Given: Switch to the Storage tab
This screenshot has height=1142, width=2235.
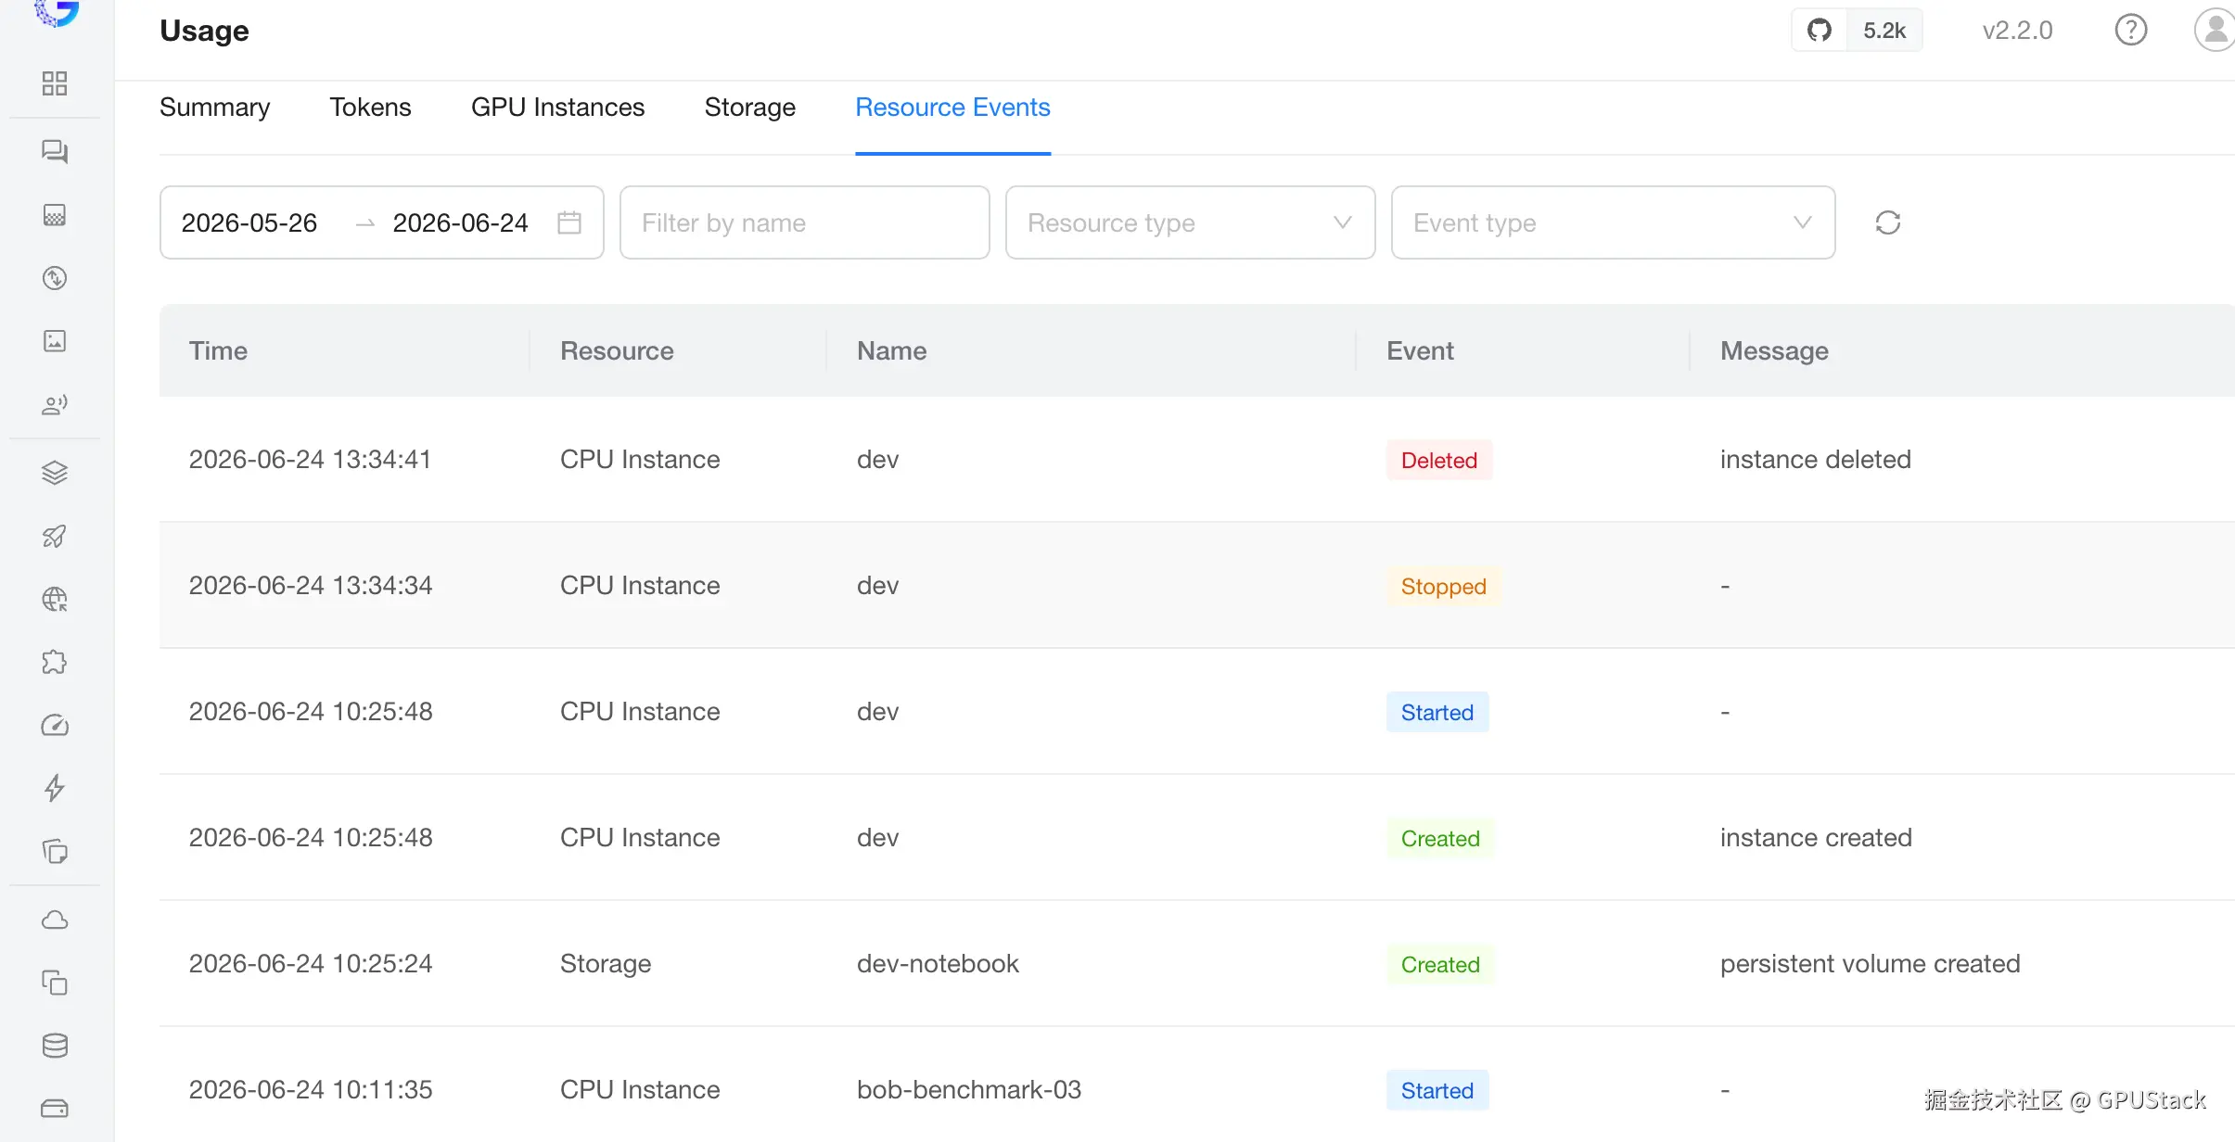Looking at the screenshot, I should click(x=749, y=108).
